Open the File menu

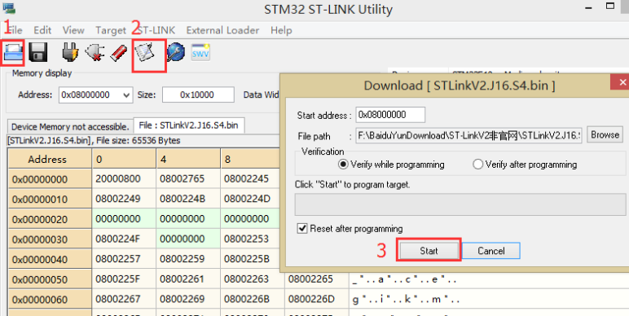15,30
